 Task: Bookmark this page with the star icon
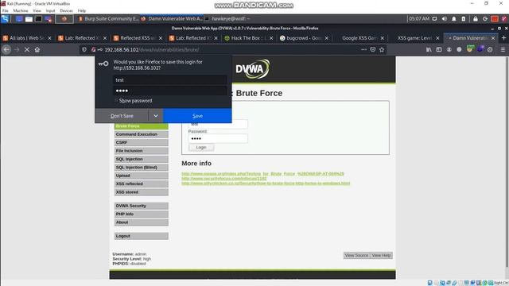[382, 49]
